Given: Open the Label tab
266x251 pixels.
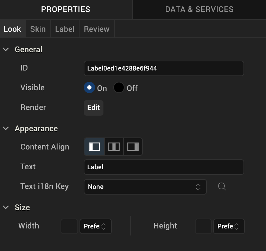Looking at the screenshot, I should tap(65, 29).
